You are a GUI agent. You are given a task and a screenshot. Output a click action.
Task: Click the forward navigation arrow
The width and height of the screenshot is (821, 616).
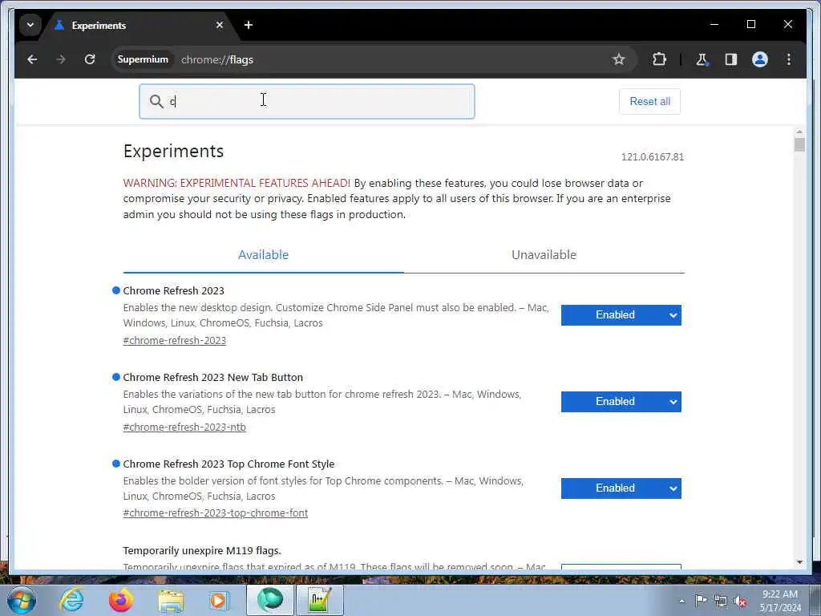point(61,59)
